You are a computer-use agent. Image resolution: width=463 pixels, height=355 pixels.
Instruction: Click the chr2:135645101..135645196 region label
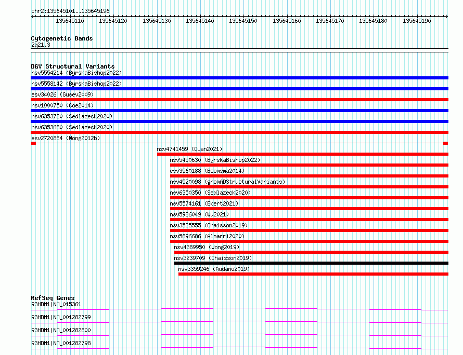click(x=70, y=11)
